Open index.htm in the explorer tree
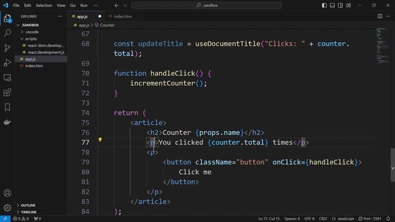The height and width of the screenshot is (222, 395). (41, 66)
